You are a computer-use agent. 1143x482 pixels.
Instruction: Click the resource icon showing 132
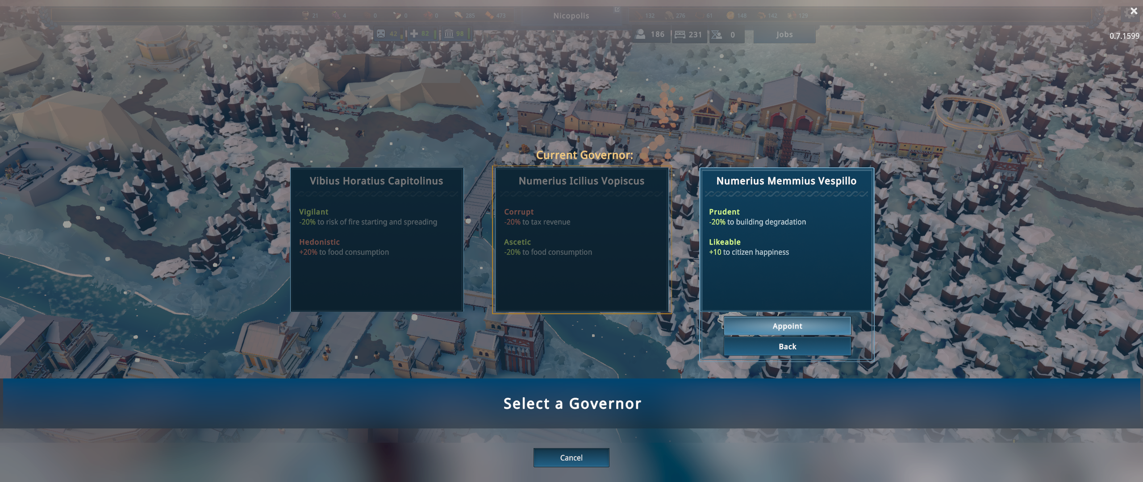pyautogui.click(x=638, y=15)
